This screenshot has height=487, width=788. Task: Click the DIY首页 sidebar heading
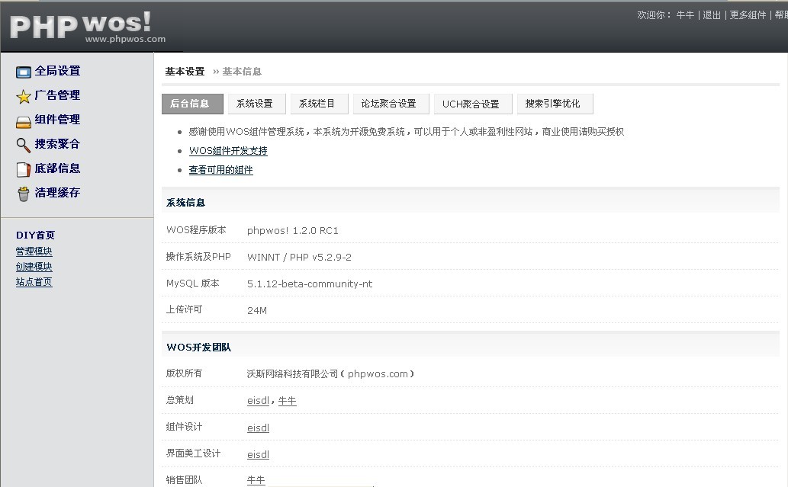(x=35, y=235)
